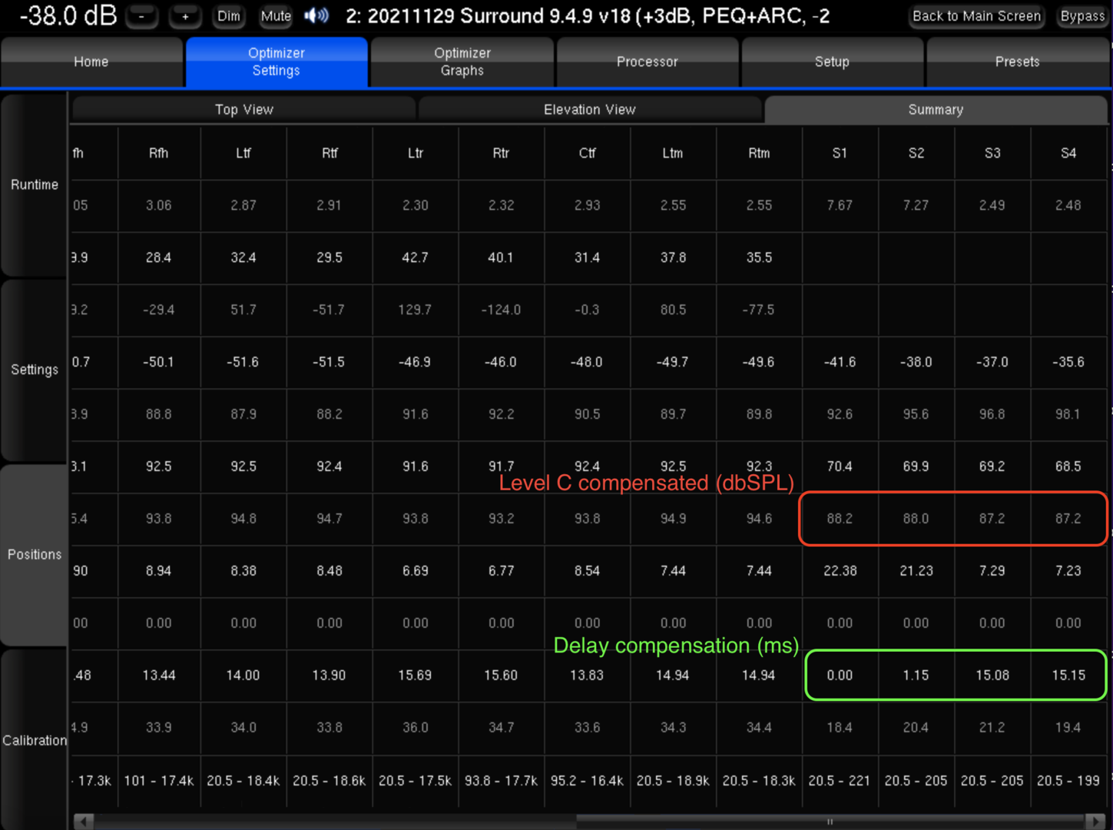Select the S4 column header
This screenshot has width=1113, height=830.
point(1068,153)
